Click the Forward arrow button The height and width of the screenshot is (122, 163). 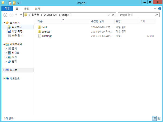pos(11,15)
